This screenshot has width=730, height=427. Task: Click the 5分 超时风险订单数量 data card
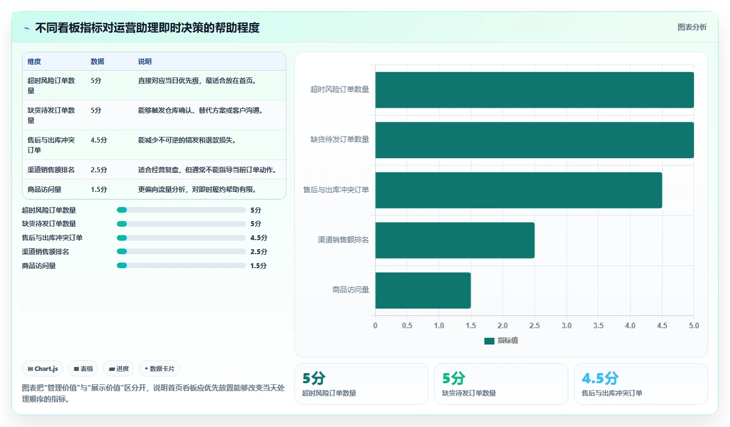coord(361,384)
